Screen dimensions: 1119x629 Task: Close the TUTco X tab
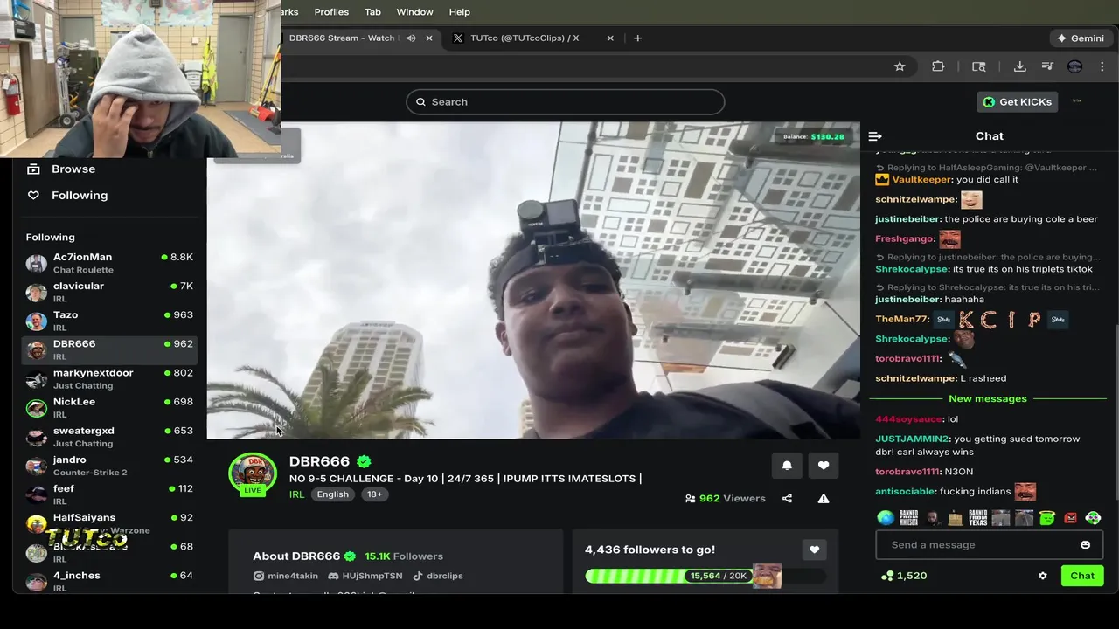point(610,38)
